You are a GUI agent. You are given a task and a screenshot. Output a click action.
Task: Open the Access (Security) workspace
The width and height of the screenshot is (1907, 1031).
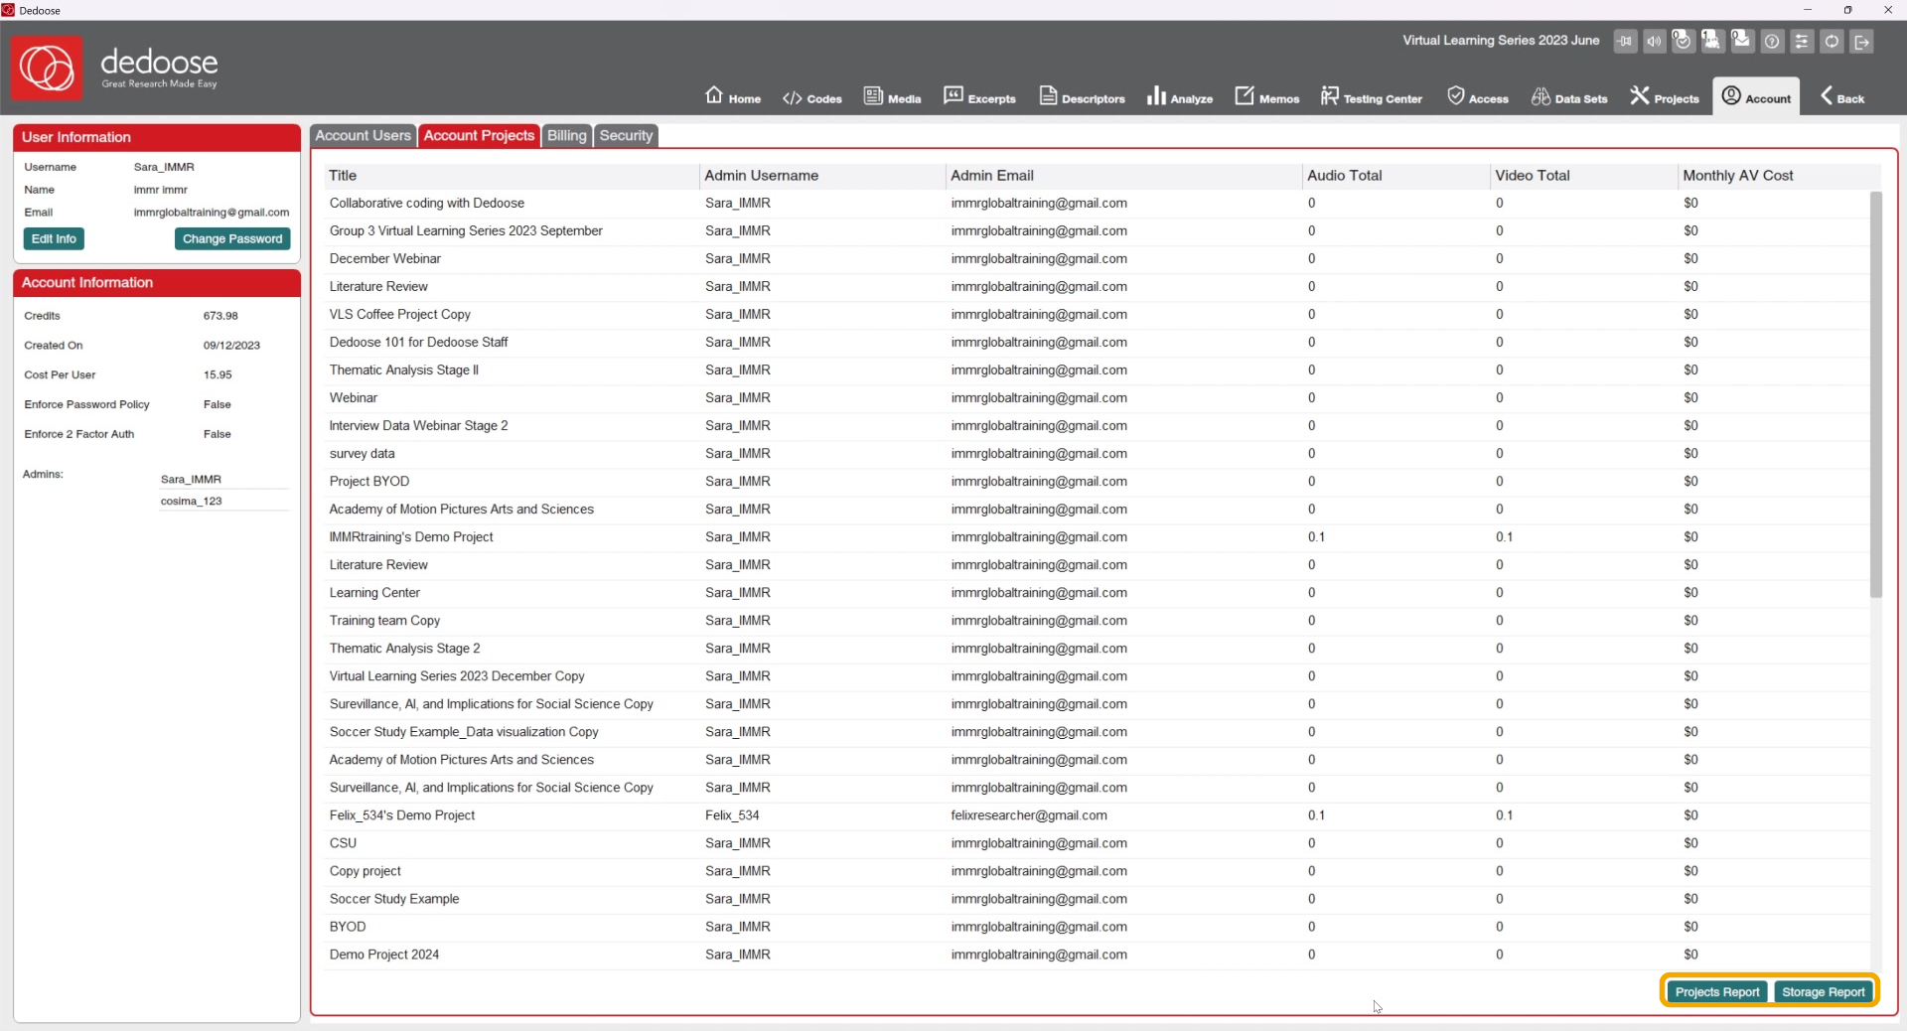click(x=1478, y=96)
